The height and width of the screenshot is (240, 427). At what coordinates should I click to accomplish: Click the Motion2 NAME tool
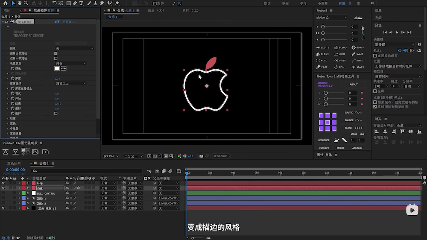point(358,54)
